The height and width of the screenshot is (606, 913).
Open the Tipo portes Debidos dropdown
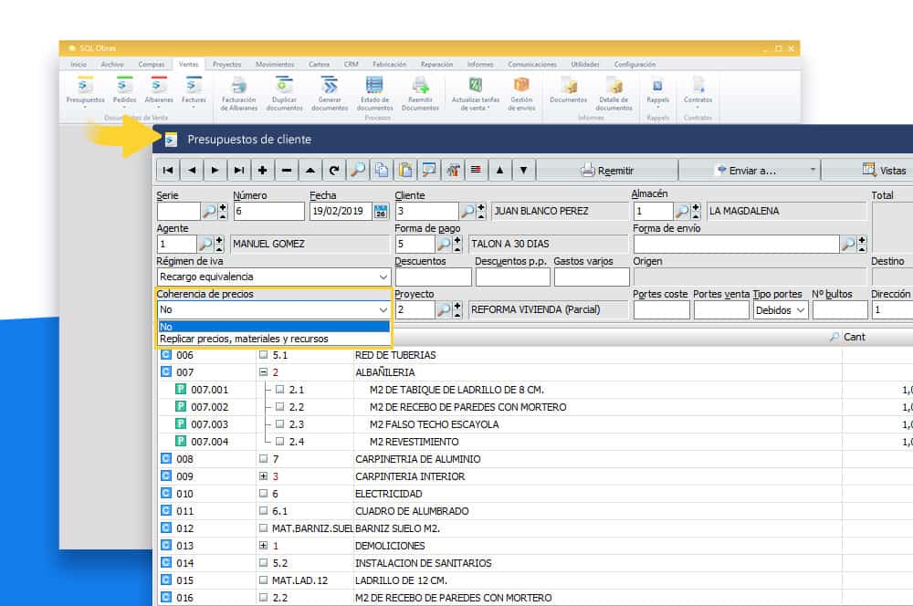(x=801, y=310)
